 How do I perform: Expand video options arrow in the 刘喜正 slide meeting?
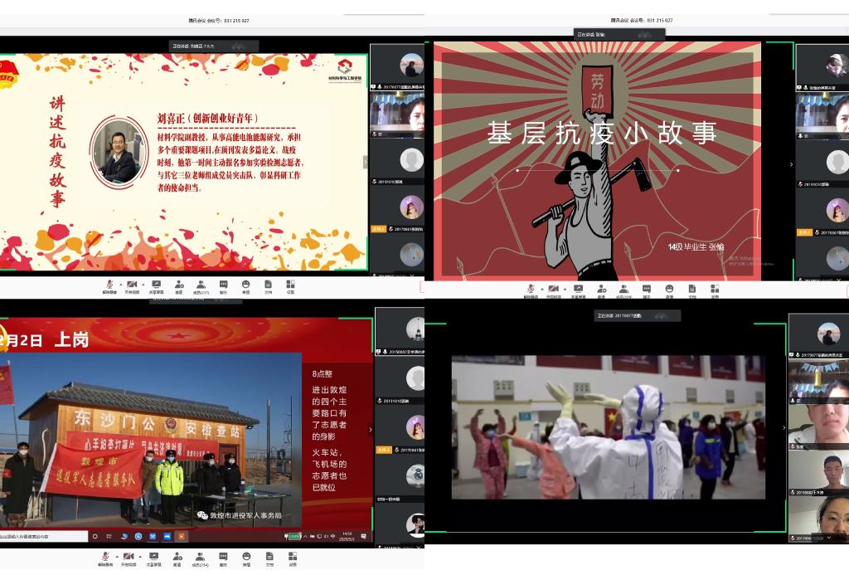coord(143,284)
